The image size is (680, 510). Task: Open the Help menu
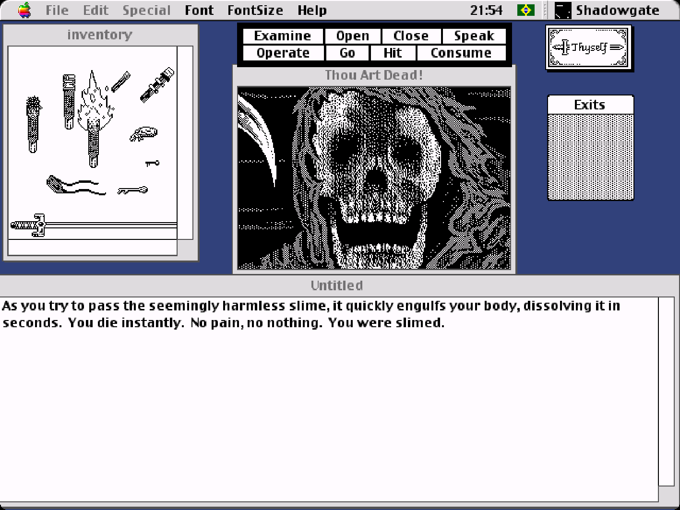312,10
